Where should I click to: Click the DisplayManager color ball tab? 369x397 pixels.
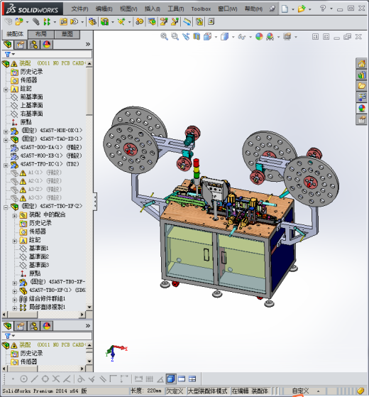[47, 45]
